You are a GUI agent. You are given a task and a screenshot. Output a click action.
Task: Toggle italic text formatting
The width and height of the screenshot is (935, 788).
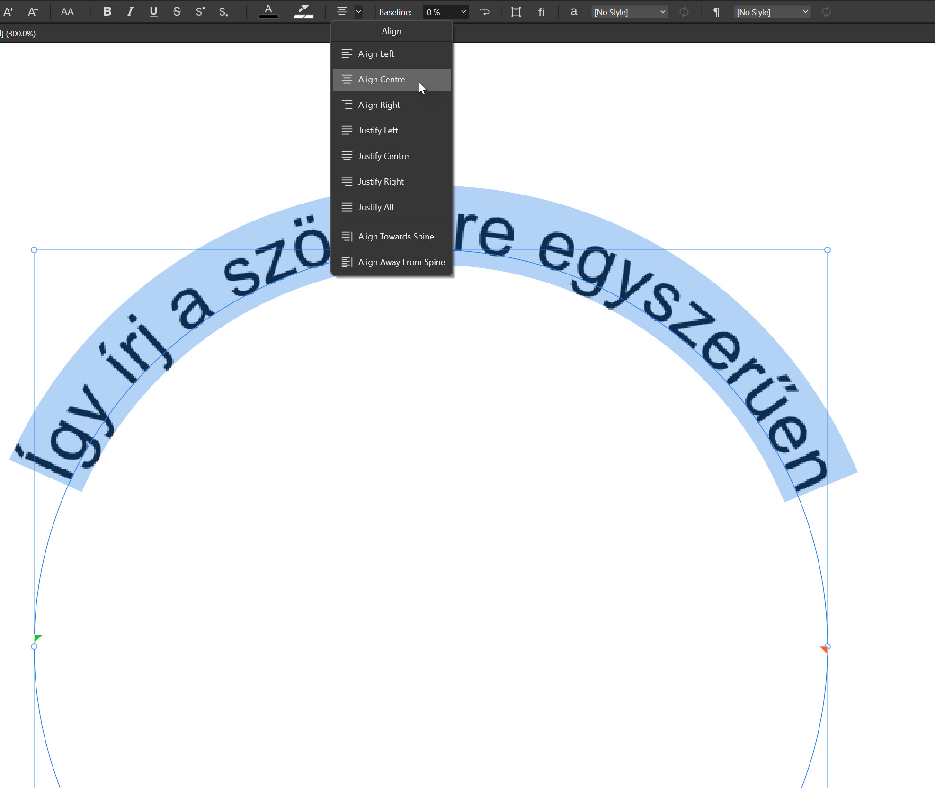tap(130, 12)
